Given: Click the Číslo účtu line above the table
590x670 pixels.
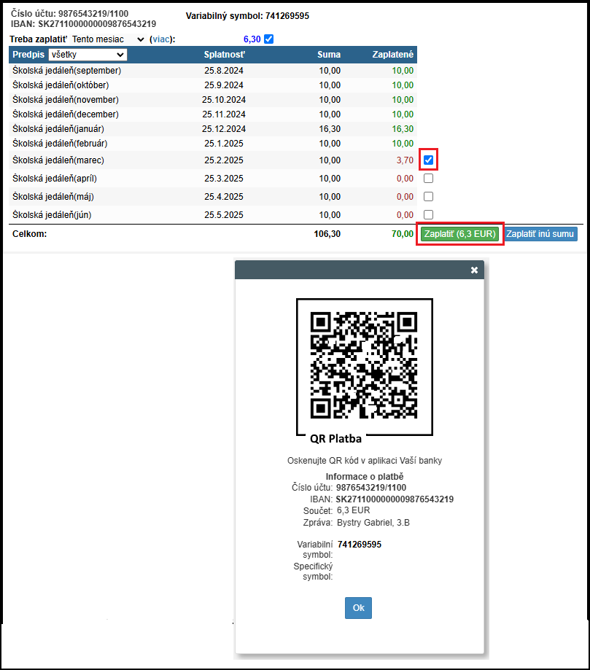Looking at the screenshot, I should [x=70, y=14].
